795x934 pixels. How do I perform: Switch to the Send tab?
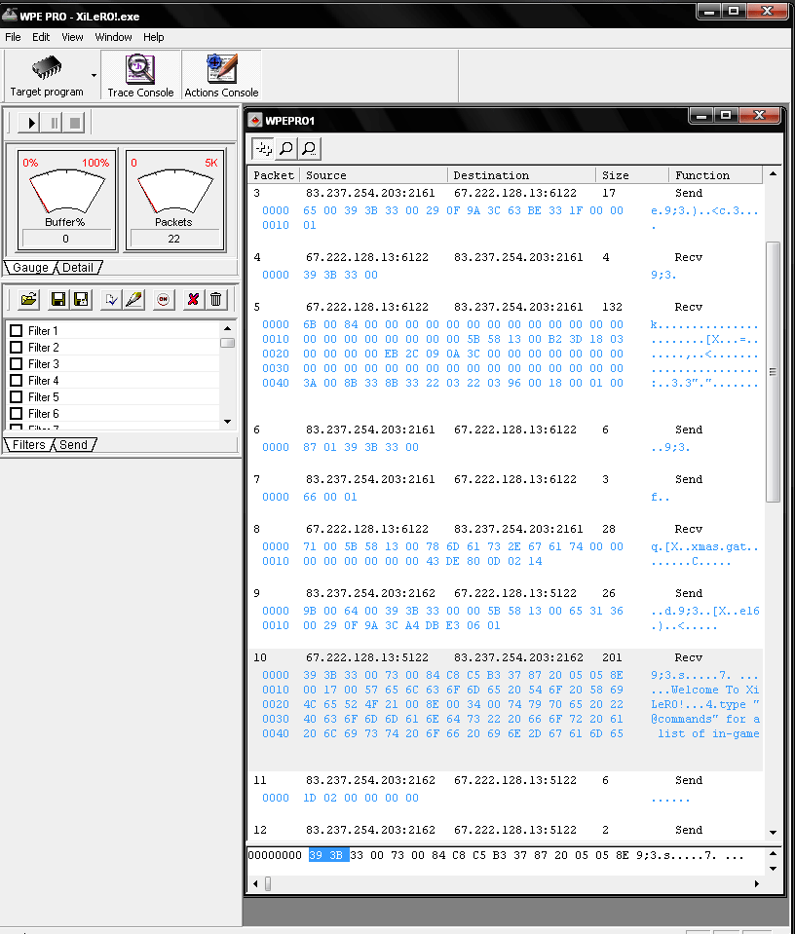click(x=73, y=444)
